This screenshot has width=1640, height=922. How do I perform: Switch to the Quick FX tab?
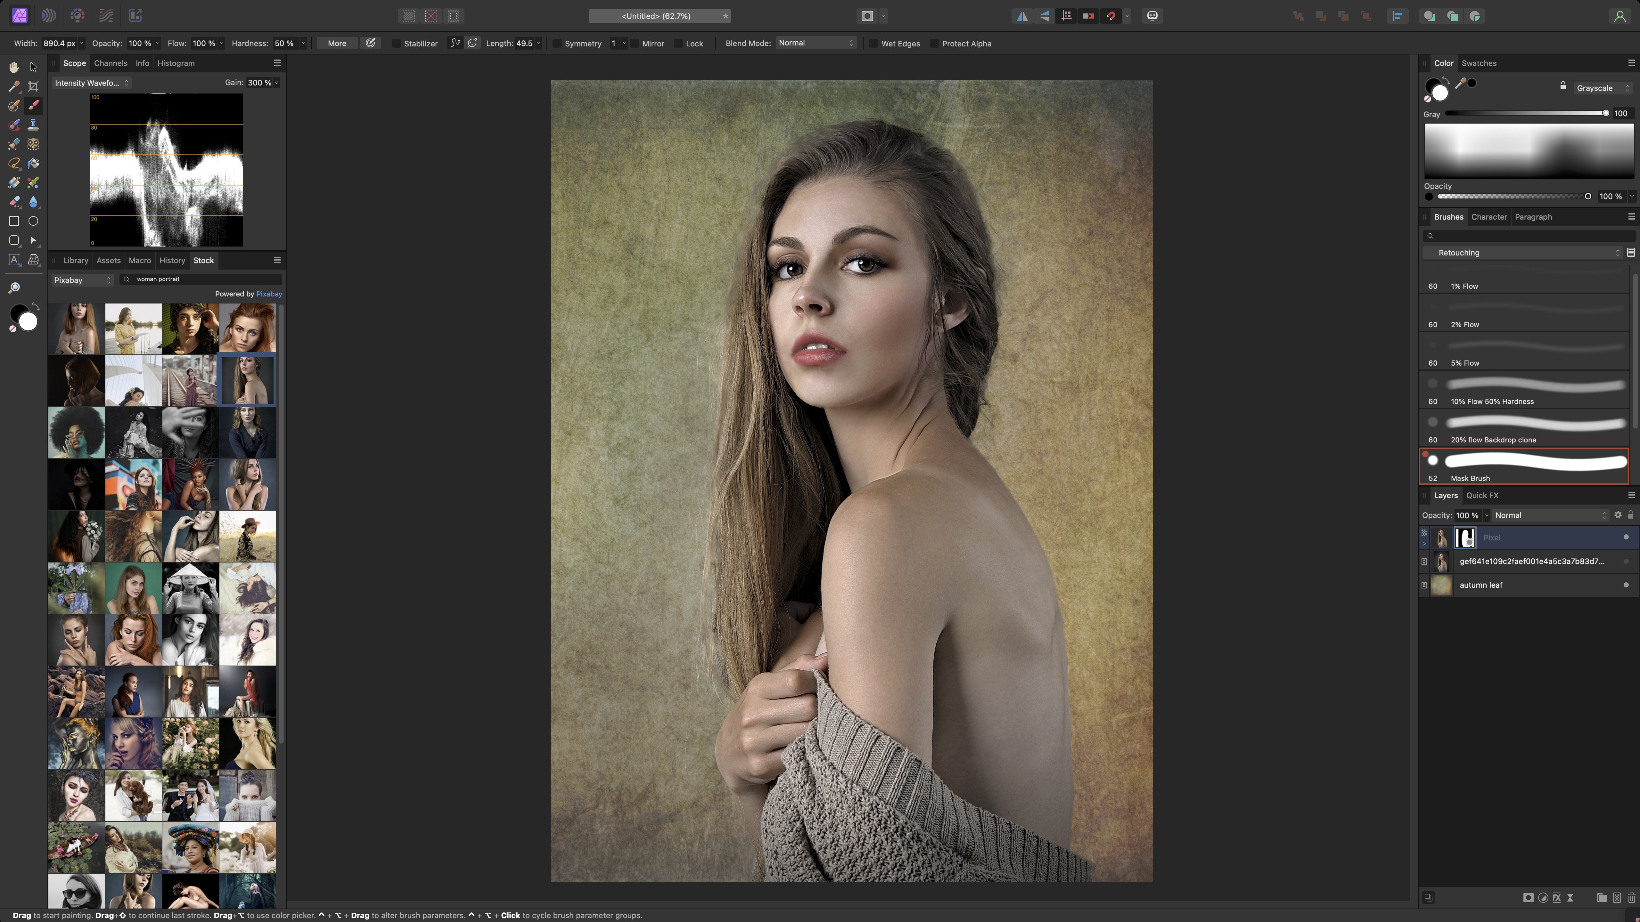coord(1481,495)
